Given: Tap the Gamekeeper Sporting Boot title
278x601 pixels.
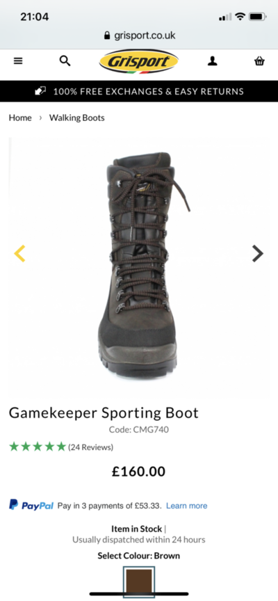Looking at the screenshot, I should 104,412.
